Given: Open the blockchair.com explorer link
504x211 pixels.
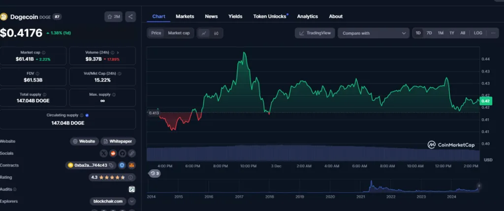Looking at the screenshot, I should click(108, 201).
